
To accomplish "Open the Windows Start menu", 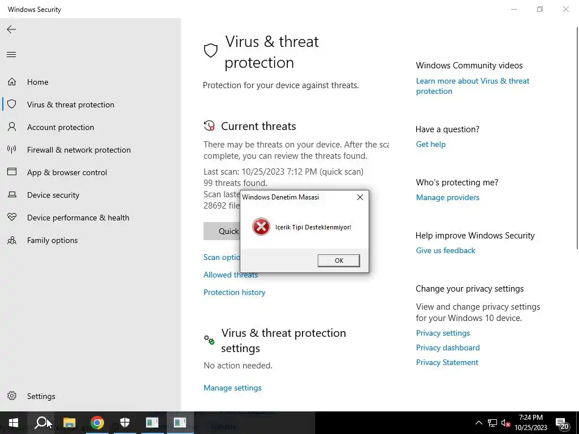I will [x=14, y=423].
